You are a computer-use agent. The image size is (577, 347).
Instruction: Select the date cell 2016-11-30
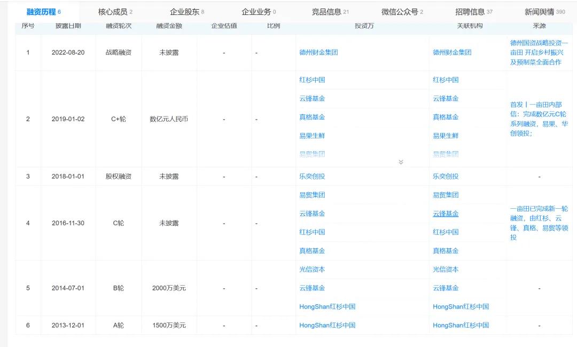tap(68, 223)
